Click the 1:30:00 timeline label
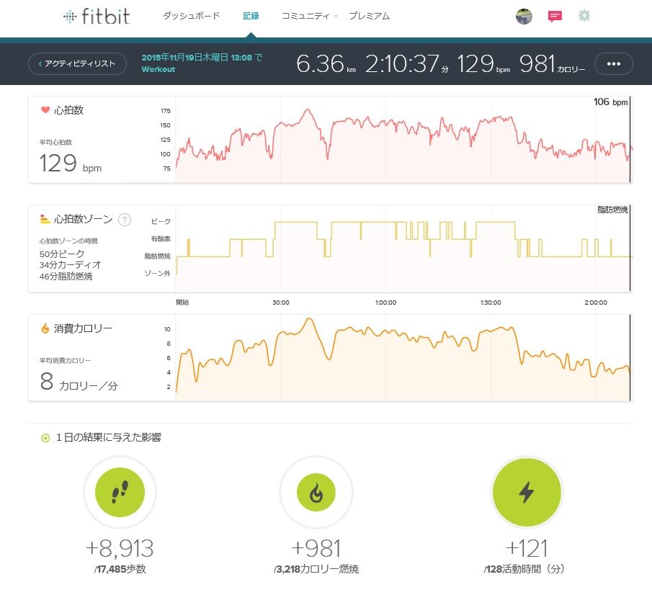The height and width of the screenshot is (600, 652). (490, 303)
